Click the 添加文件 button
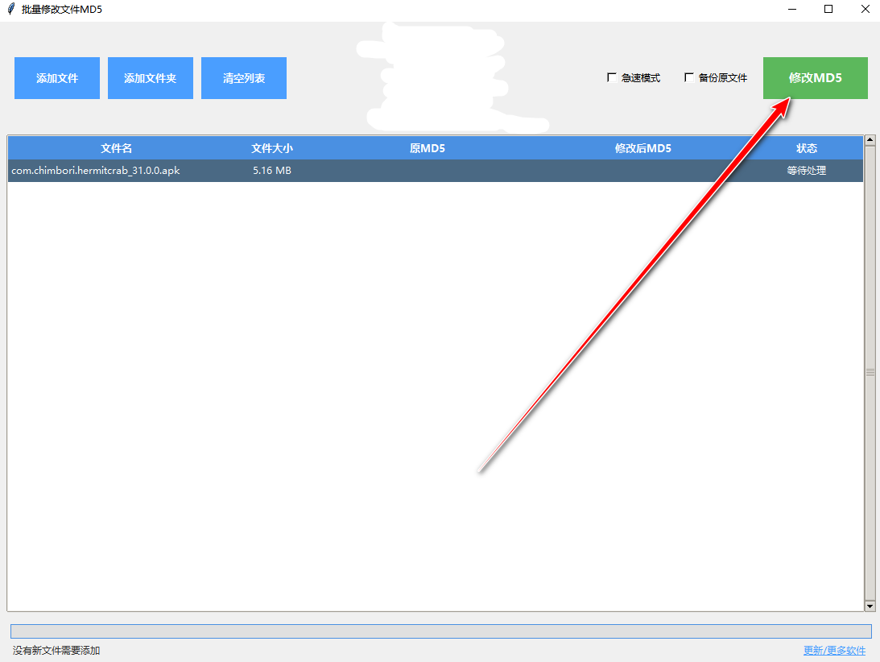The width and height of the screenshot is (880, 662). [x=57, y=78]
